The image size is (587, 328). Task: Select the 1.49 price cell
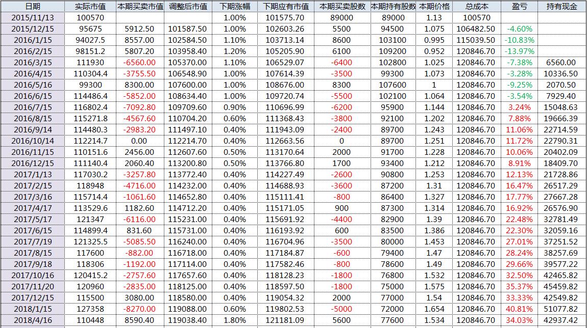[x=434, y=264]
